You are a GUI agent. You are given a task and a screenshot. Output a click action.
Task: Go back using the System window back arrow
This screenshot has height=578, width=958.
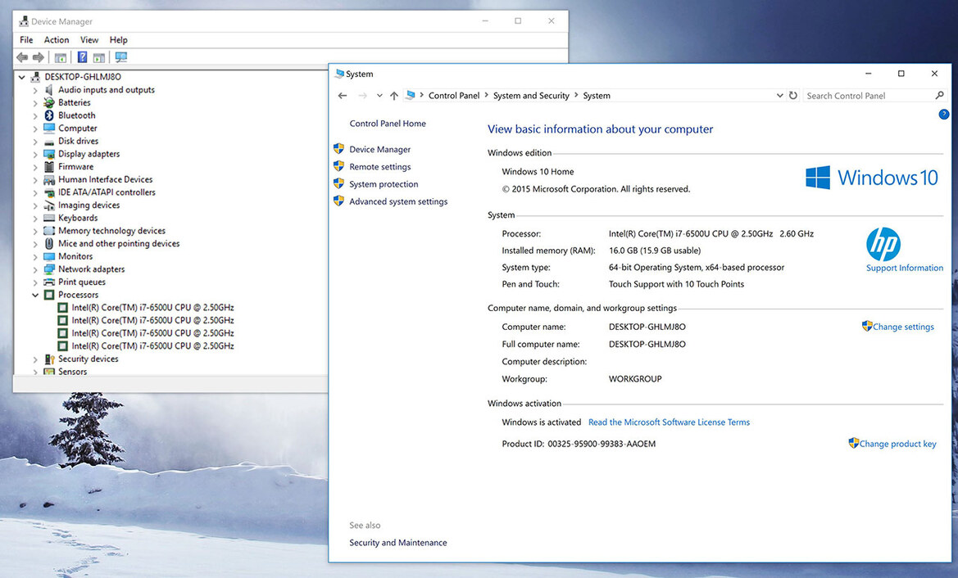pos(343,96)
